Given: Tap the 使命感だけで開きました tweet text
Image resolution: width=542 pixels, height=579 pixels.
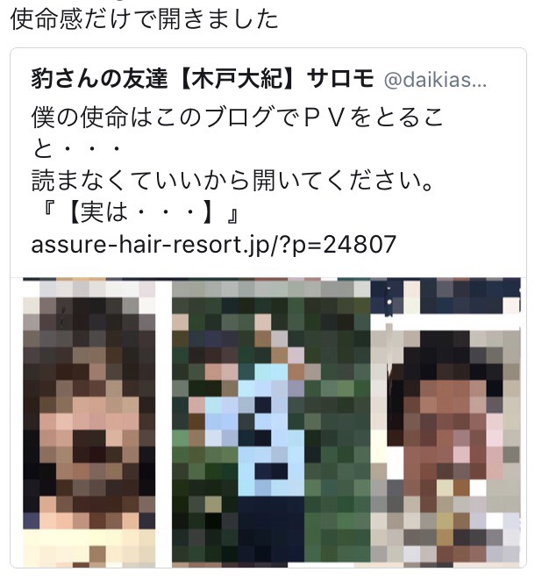Looking at the screenshot, I should tap(144, 18).
